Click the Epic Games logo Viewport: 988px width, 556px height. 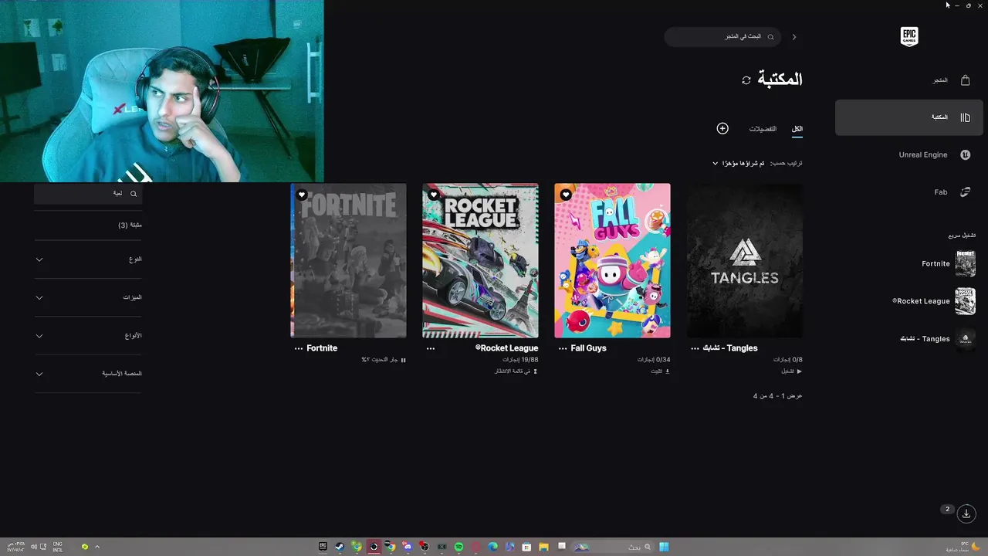coord(909,36)
